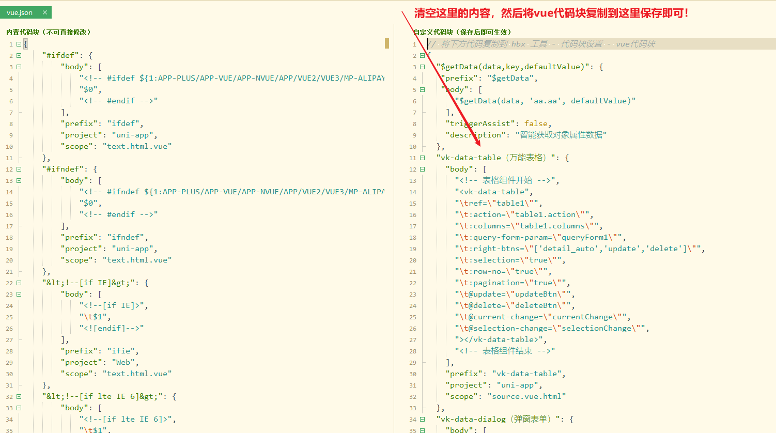Image resolution: width=776 pixels, height=433 pixels.
Task: Collapse the "body" fold on line 23 in built-in pane
Action: 19,295
